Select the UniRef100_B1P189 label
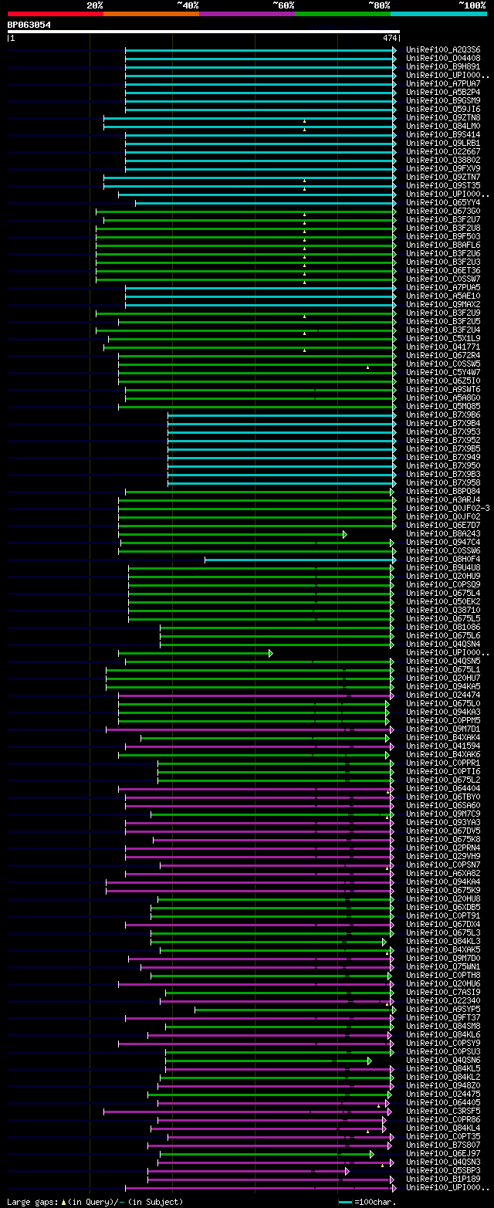 click(x=445, y=1179)
